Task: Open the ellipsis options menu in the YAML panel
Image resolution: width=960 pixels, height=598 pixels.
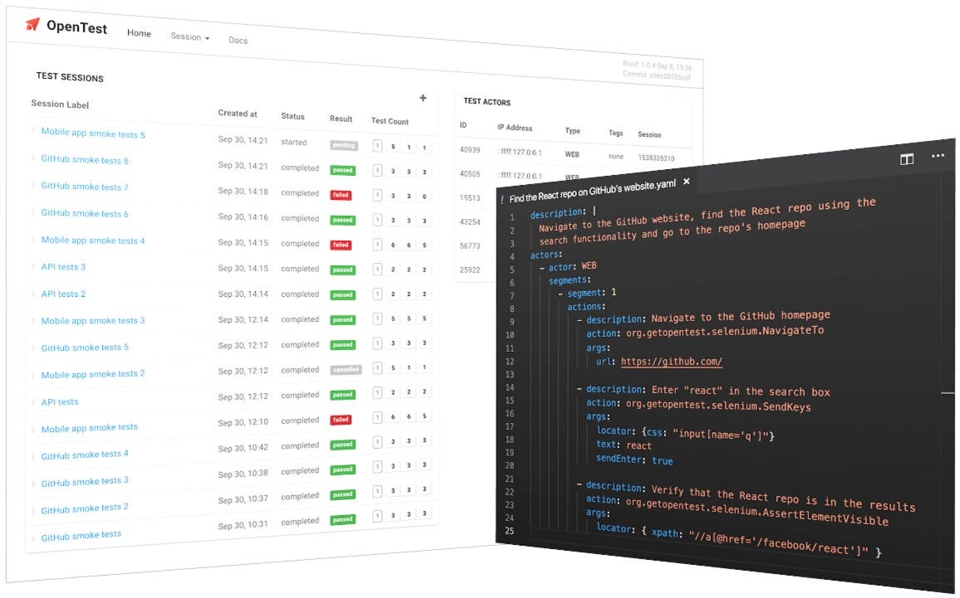Action: 938,156
